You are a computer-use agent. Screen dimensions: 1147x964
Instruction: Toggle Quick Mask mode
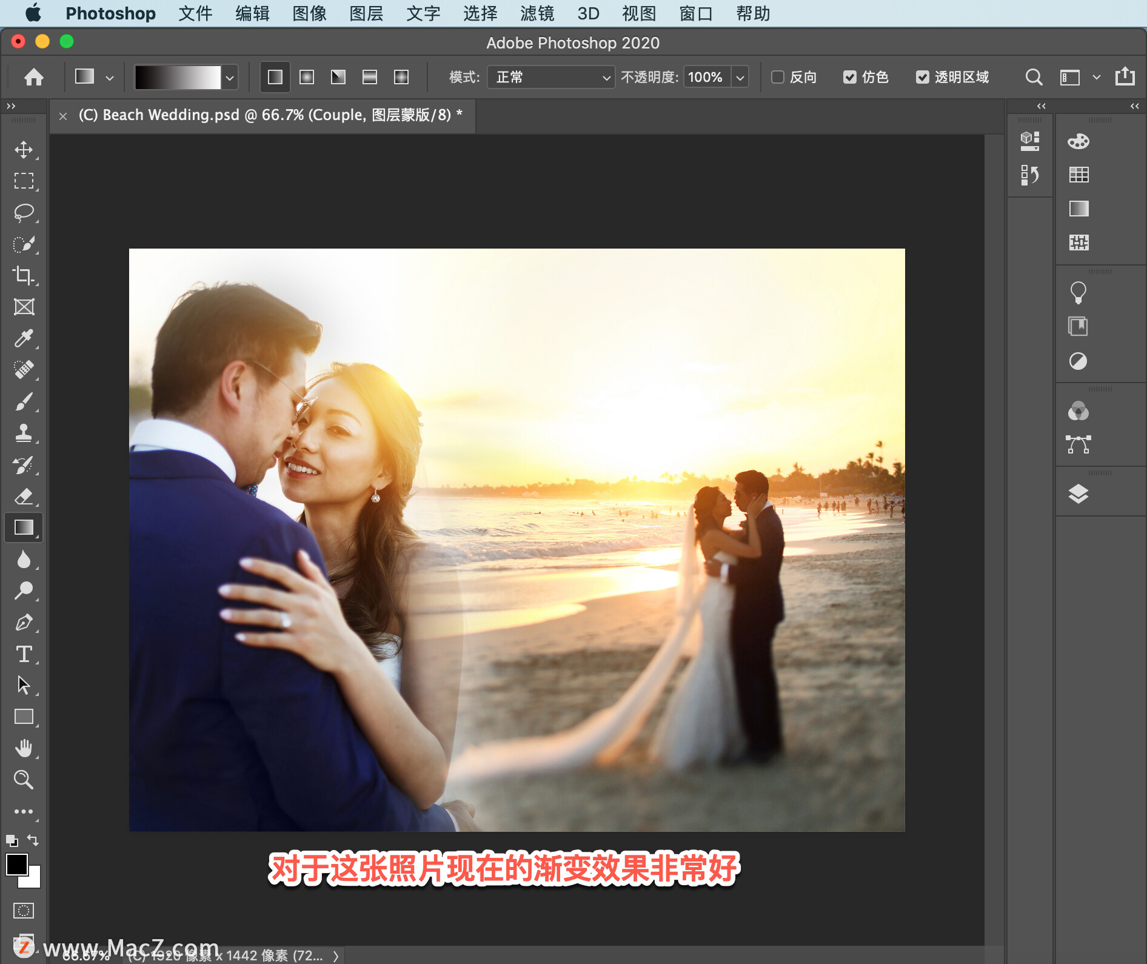pyautogui.click(x=24, y=911)
